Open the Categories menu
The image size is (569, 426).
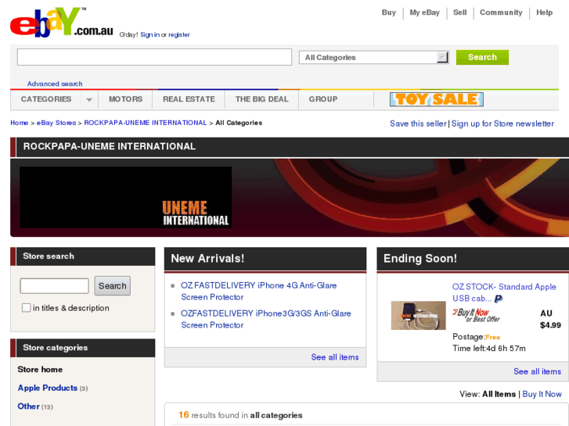tap(46, 99)
